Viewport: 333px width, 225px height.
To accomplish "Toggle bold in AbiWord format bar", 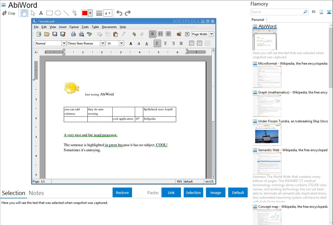I will pos(131,44).
